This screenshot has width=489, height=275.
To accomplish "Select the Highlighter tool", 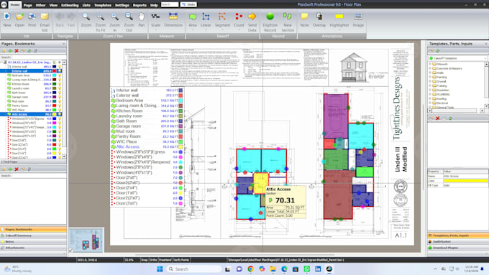I will 339,21.
